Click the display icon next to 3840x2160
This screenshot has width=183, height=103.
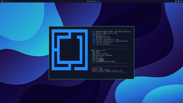click(x=94, y=36)
